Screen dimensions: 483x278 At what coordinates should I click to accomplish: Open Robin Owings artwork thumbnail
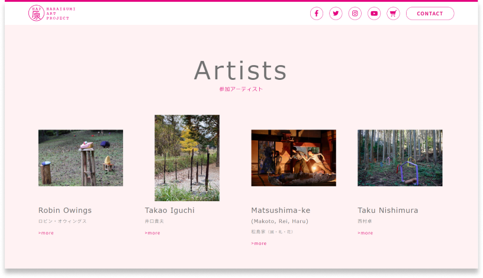pyautogui.click(x=80, y=158)
